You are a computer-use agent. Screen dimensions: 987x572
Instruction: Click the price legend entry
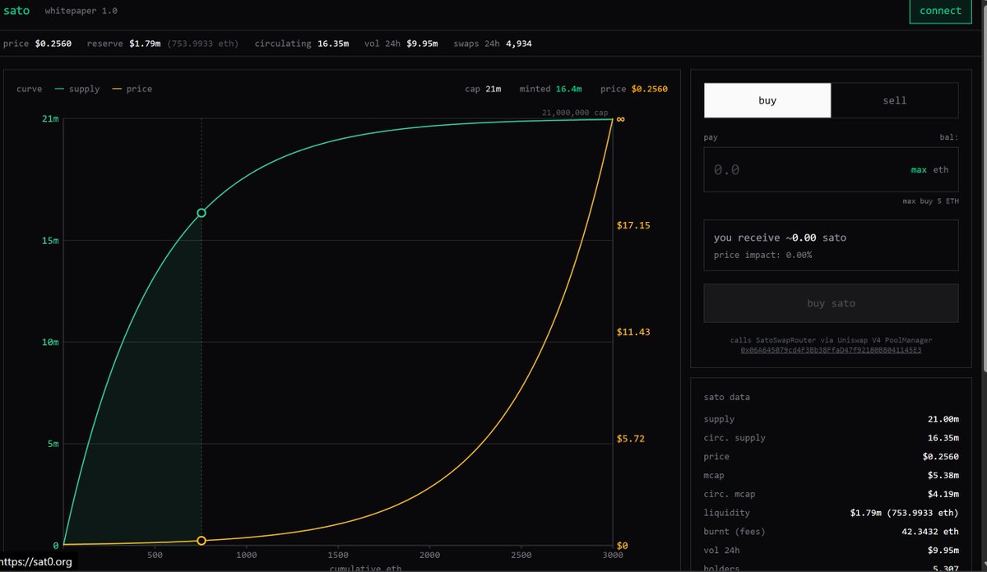[x=132, y=89]
